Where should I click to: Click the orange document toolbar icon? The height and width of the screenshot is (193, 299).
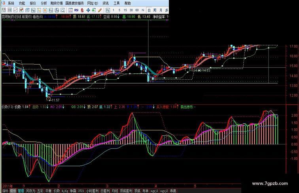coord(45,10)
